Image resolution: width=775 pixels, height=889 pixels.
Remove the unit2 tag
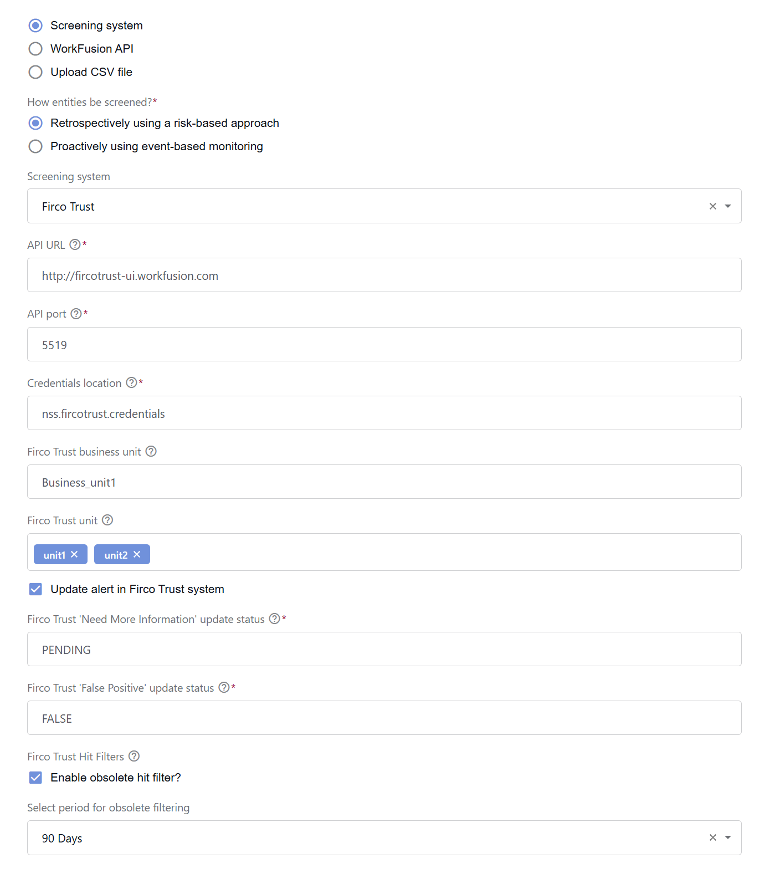pos(137,554)
